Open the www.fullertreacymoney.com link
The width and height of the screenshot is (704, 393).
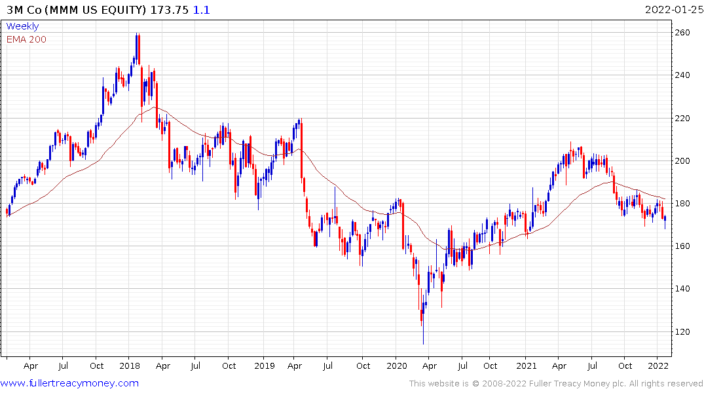click(69, 383)
